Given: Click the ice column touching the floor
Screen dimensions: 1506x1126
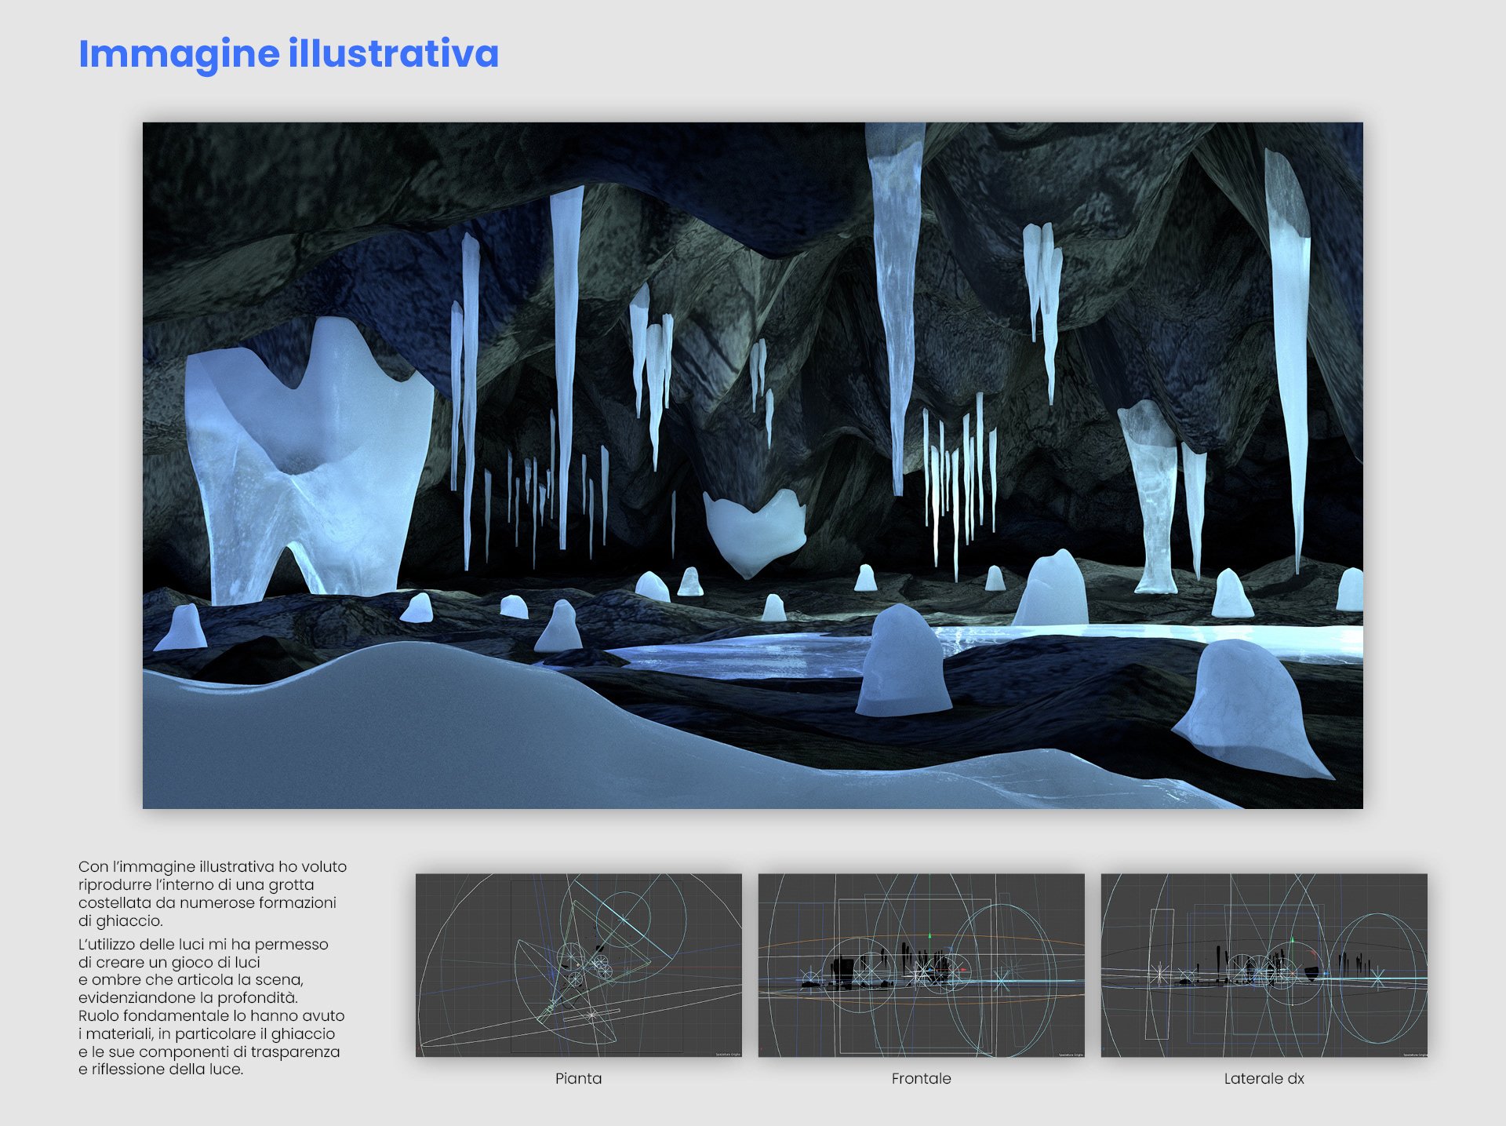Looking at the screenshot, I should coord(1153,494).
